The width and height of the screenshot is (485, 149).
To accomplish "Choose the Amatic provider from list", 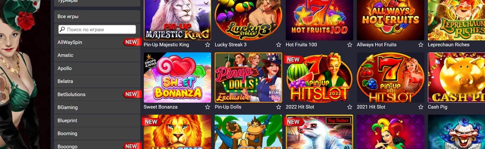I will pyautogui.click(x=97, y=55).
